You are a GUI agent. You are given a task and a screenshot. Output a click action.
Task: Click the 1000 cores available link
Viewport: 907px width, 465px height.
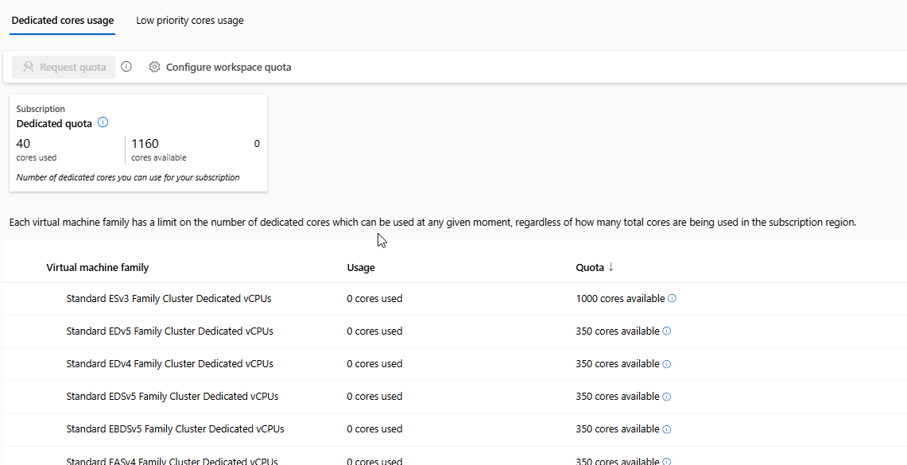[621, 298]
